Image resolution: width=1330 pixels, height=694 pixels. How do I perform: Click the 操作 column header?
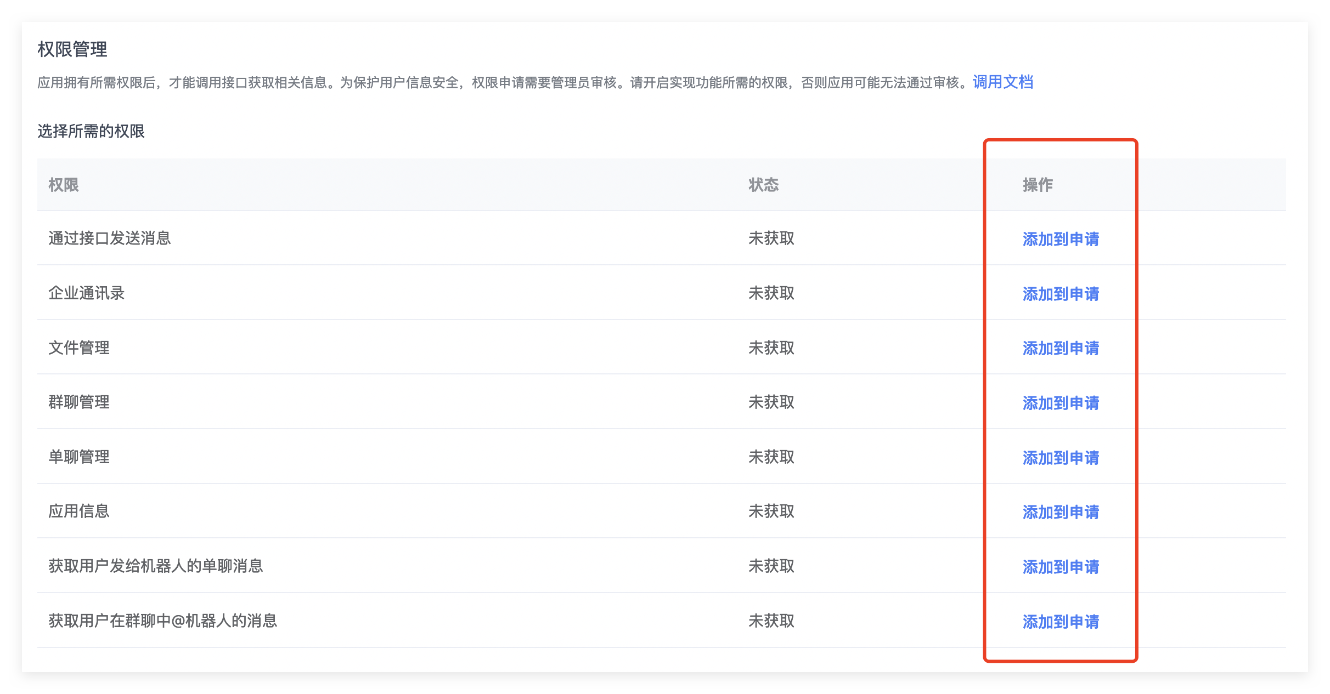coord(1038,185)
